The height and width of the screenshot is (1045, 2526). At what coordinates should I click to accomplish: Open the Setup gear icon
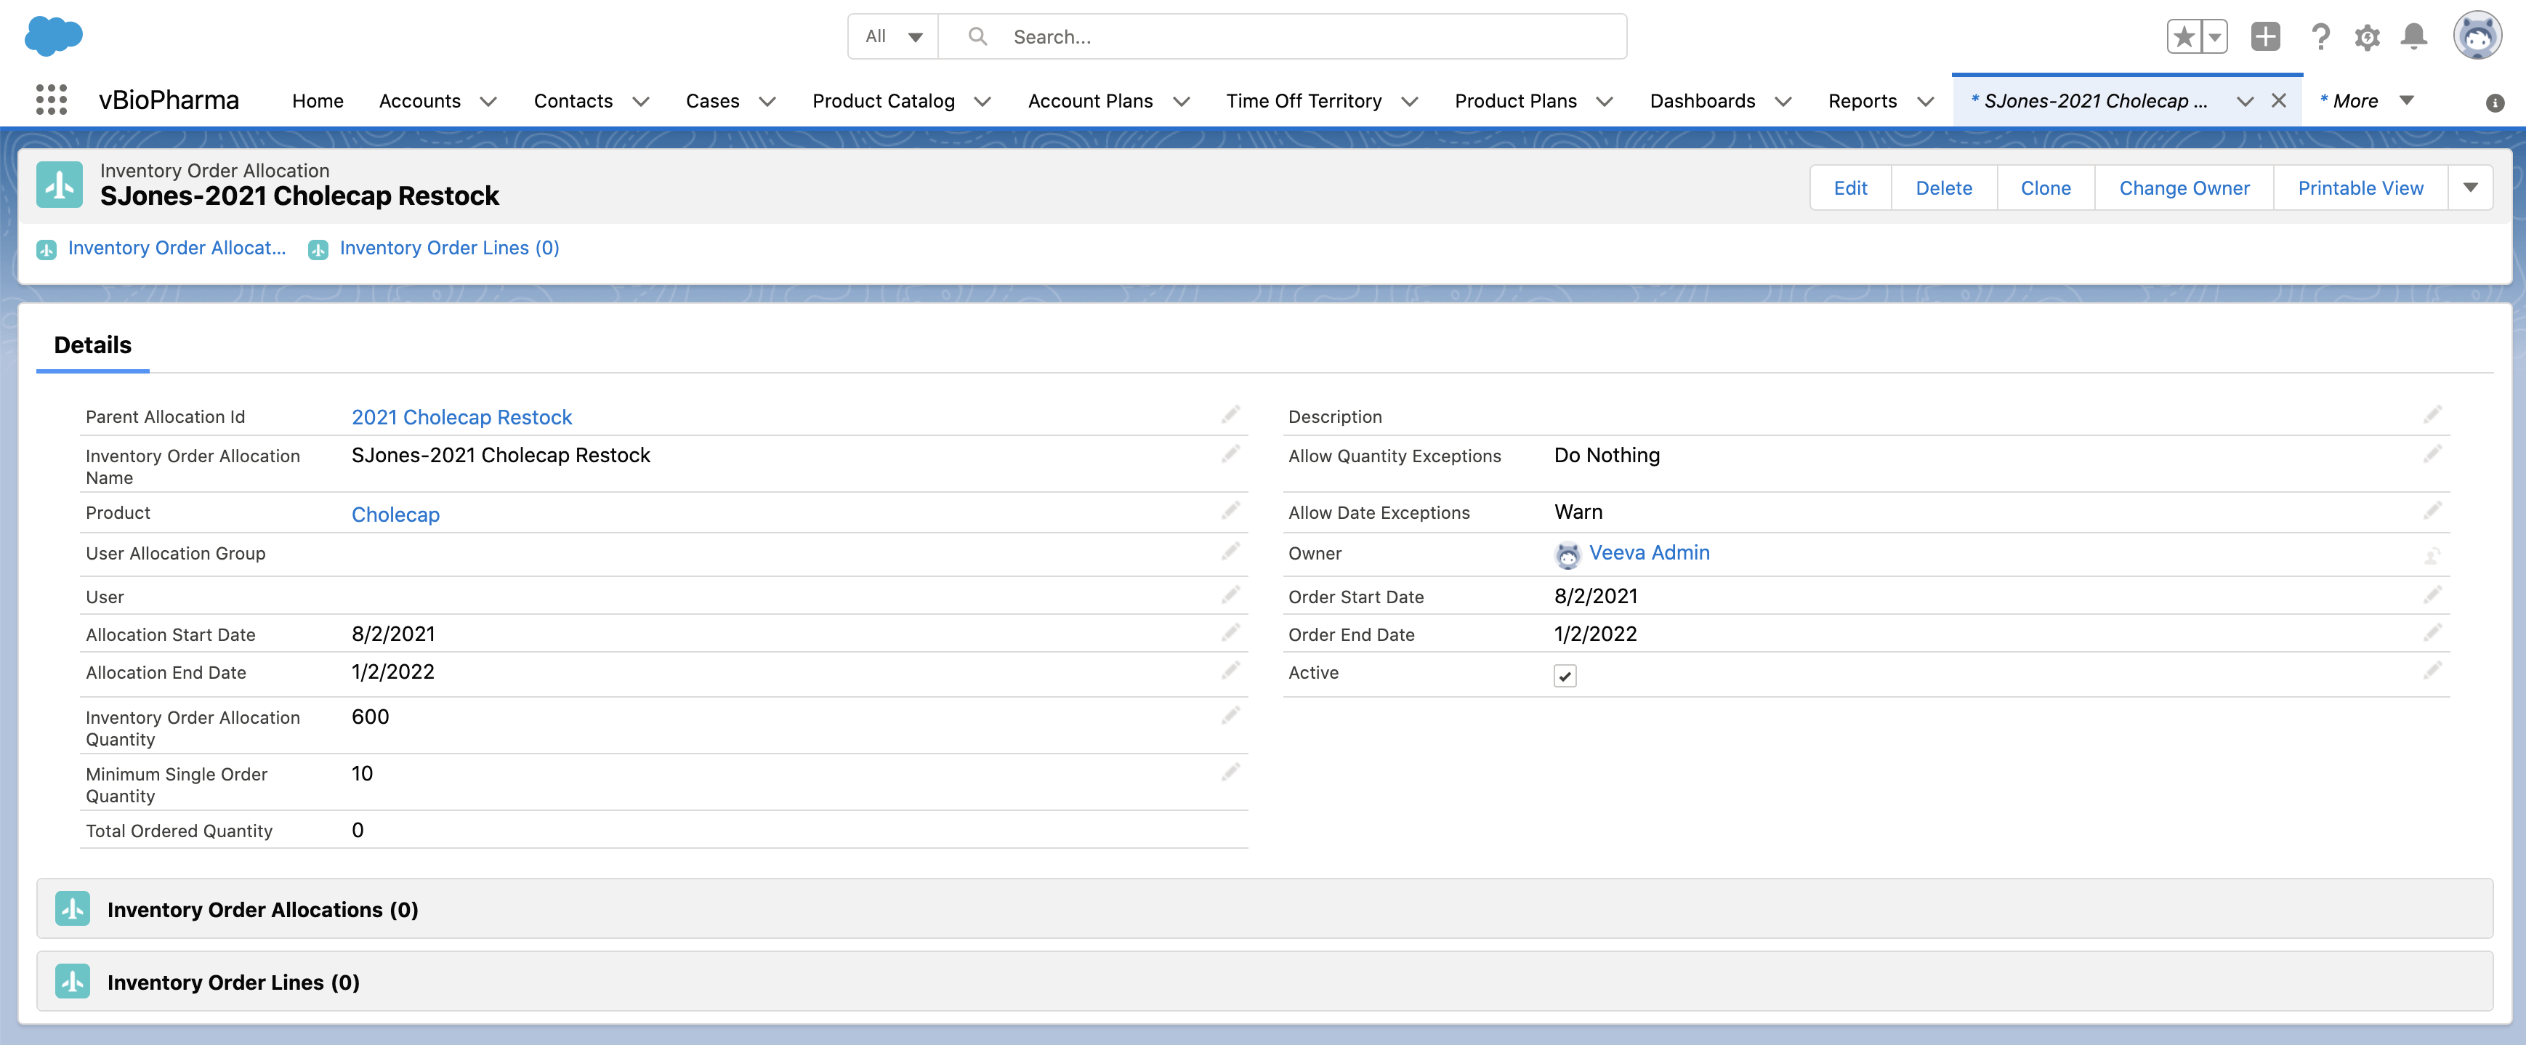click(x=2366, y=37)
